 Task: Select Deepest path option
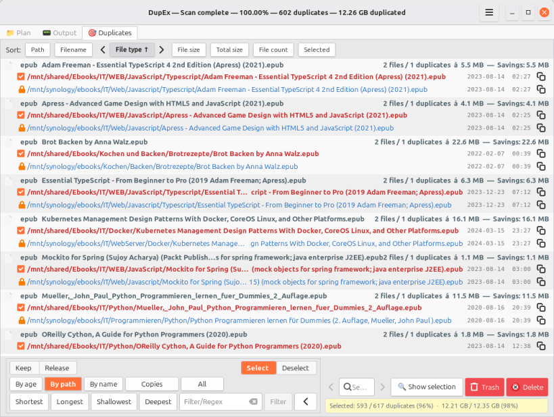click(x=158, y=402)
